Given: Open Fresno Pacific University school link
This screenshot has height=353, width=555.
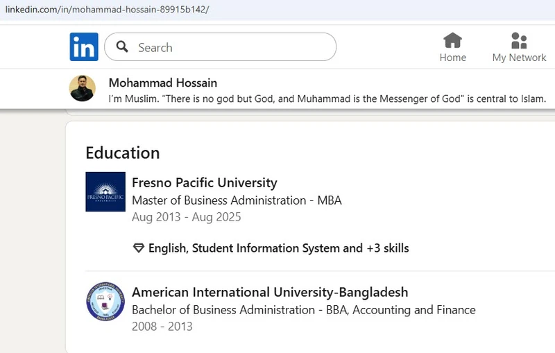Looking at the screenshot, I should 205,182.
